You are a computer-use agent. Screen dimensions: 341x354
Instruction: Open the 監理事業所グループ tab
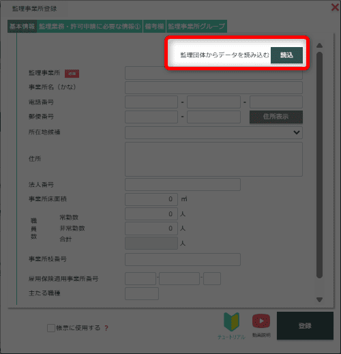[x=196, y=27]
